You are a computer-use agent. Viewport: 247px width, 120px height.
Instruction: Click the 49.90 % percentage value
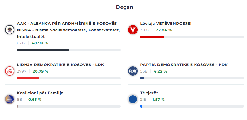tap(40, 43)
